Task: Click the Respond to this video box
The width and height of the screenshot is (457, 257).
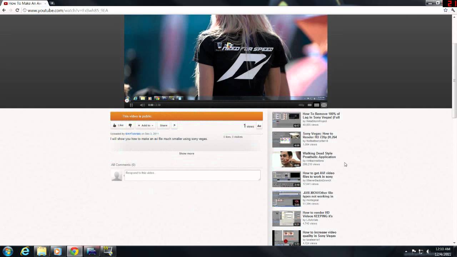Action: pos(192,175)
